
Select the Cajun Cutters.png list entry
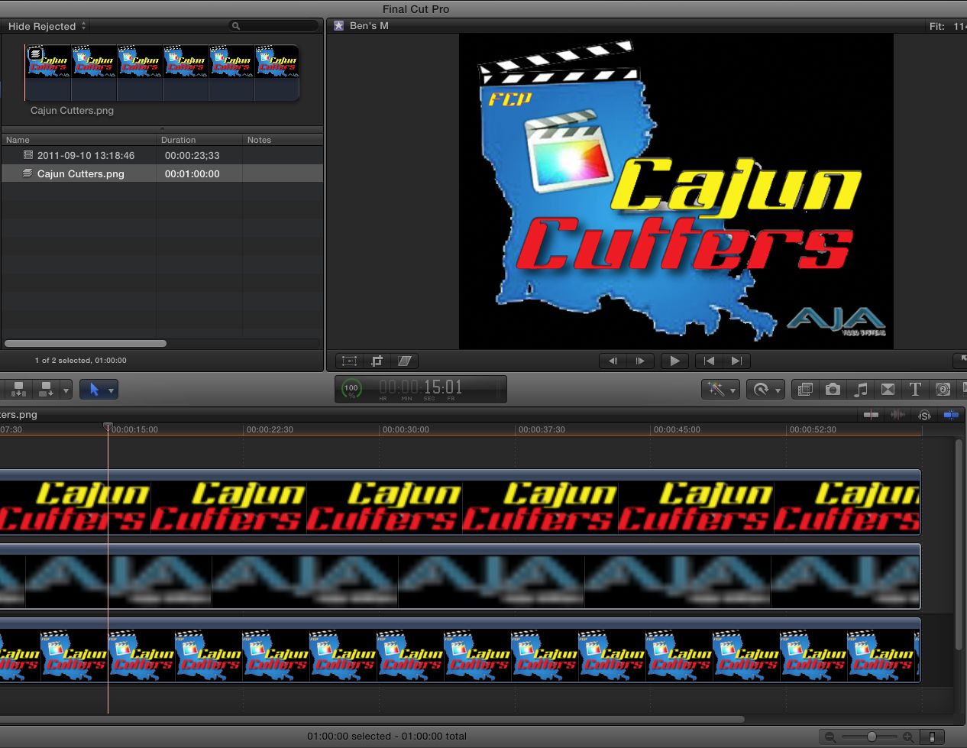[80, 173]
